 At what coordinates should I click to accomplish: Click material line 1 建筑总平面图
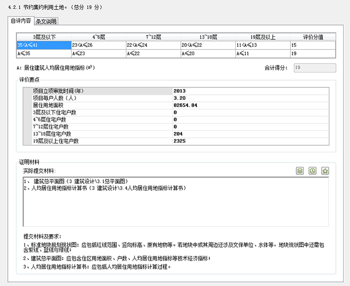76,182
